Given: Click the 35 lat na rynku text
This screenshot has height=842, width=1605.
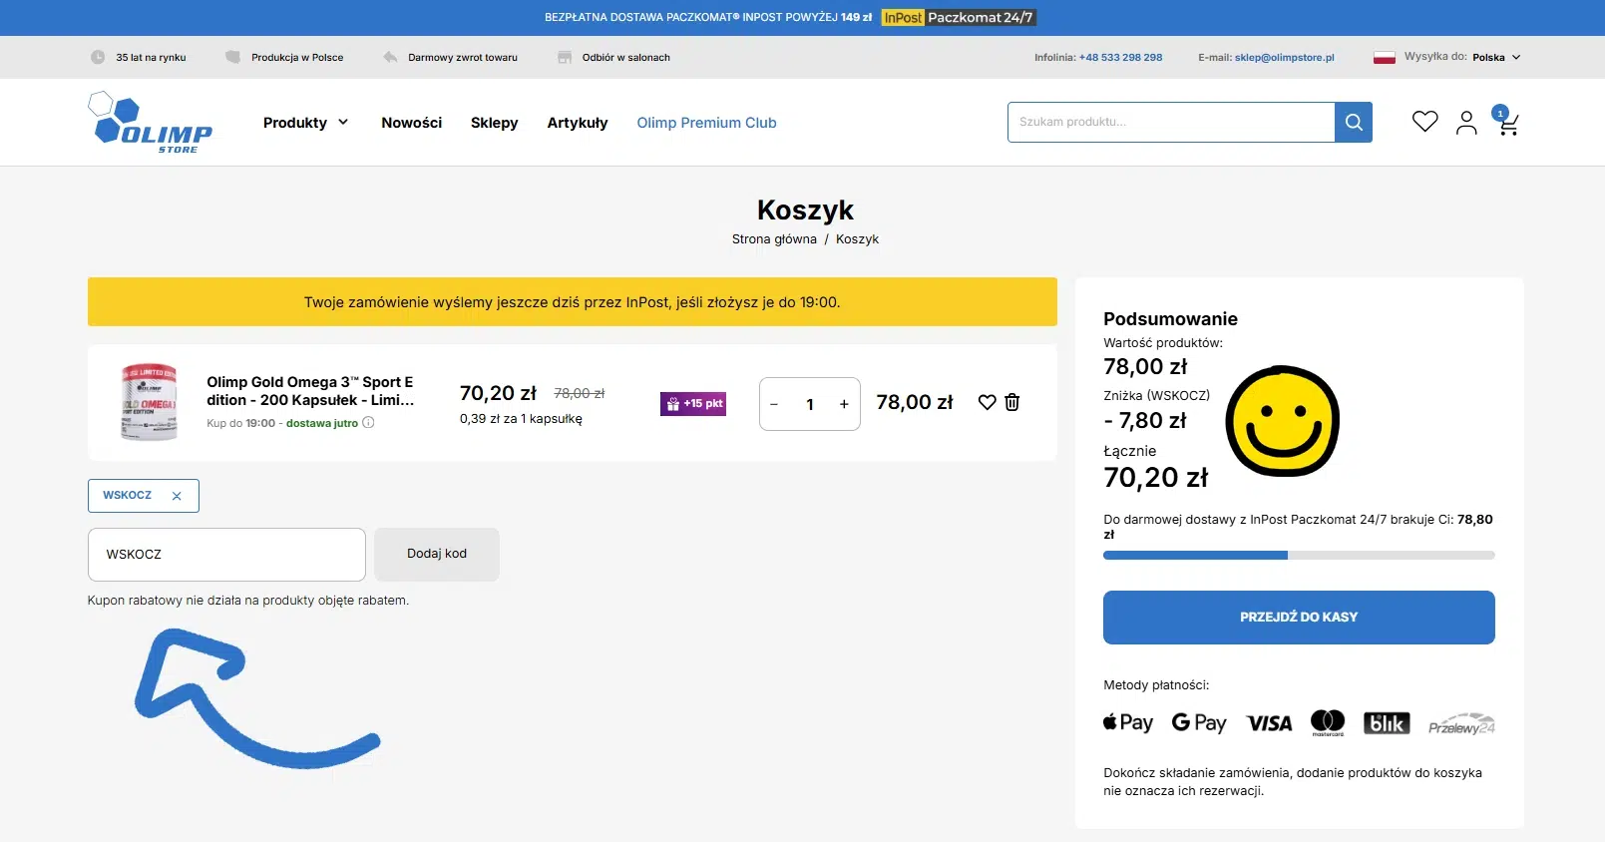Looking at the screenshot, I should pos(151,58).
